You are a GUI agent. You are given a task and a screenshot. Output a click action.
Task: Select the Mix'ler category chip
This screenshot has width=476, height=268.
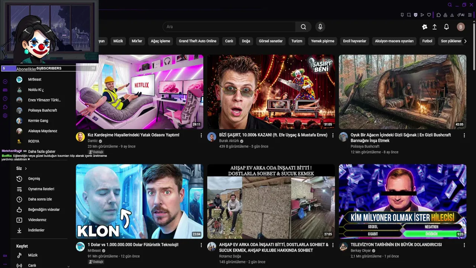(x=137, y=41)
